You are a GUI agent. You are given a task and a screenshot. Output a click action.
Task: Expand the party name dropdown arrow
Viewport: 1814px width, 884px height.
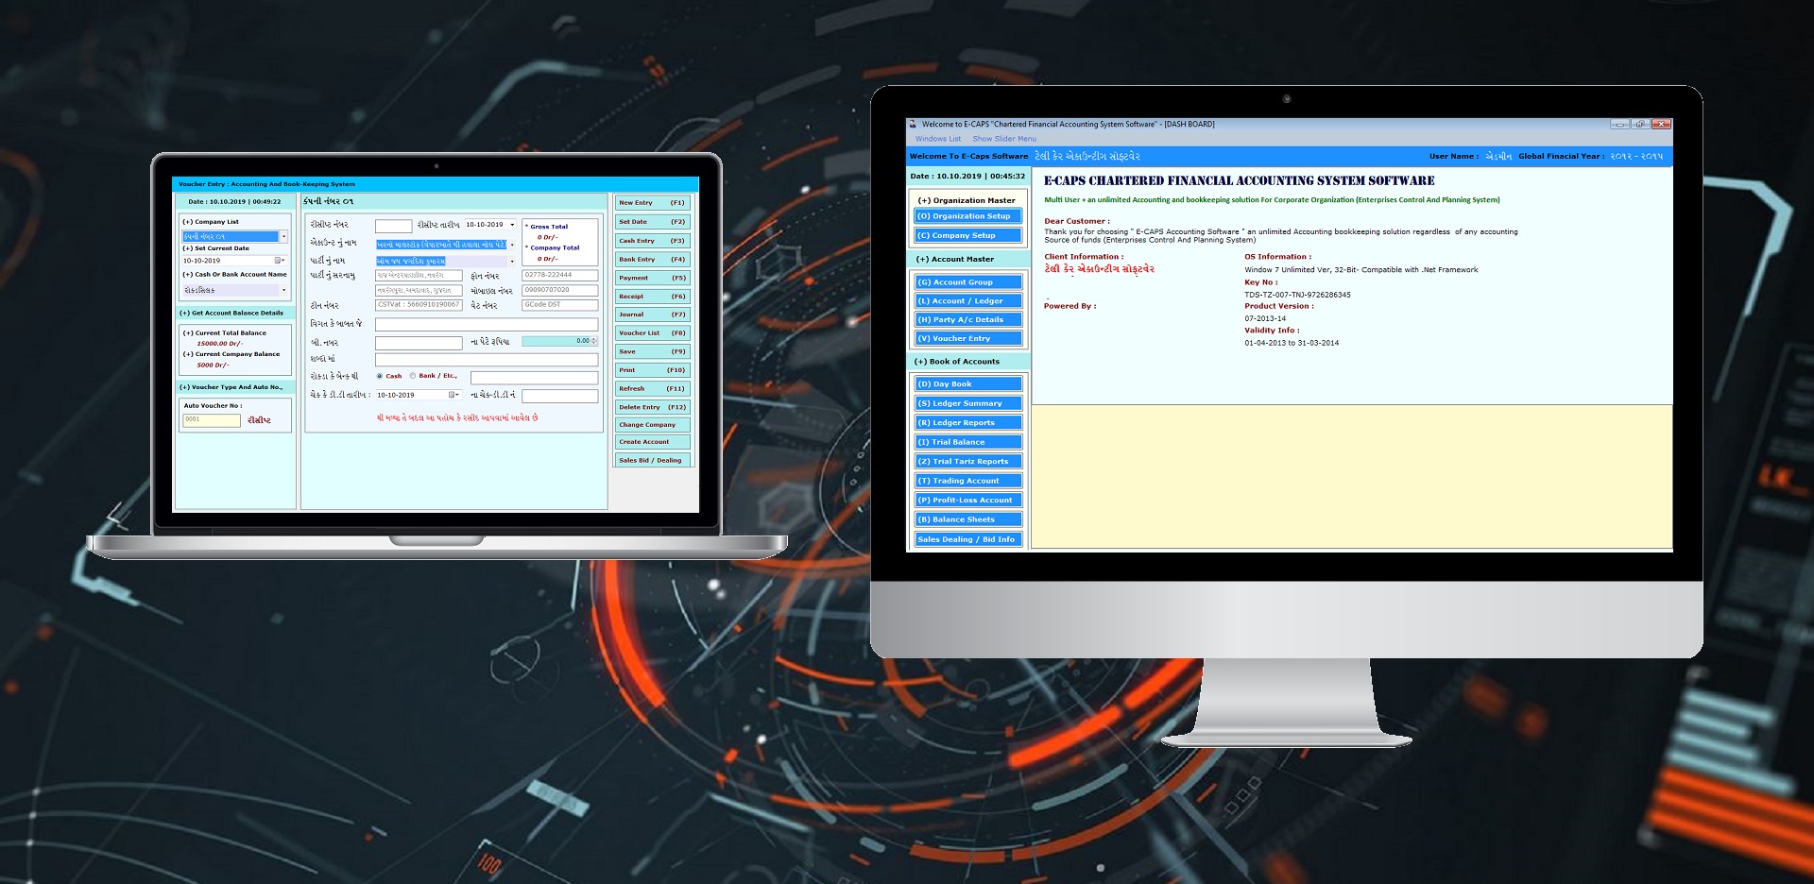[x=512, y=262]
